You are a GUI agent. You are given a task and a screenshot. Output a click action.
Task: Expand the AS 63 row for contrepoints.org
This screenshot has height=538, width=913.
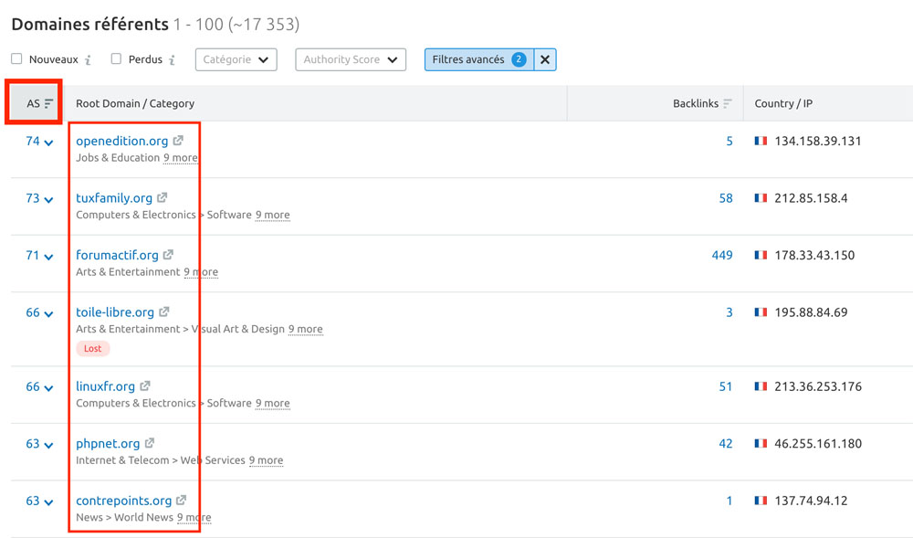point(39,501)
